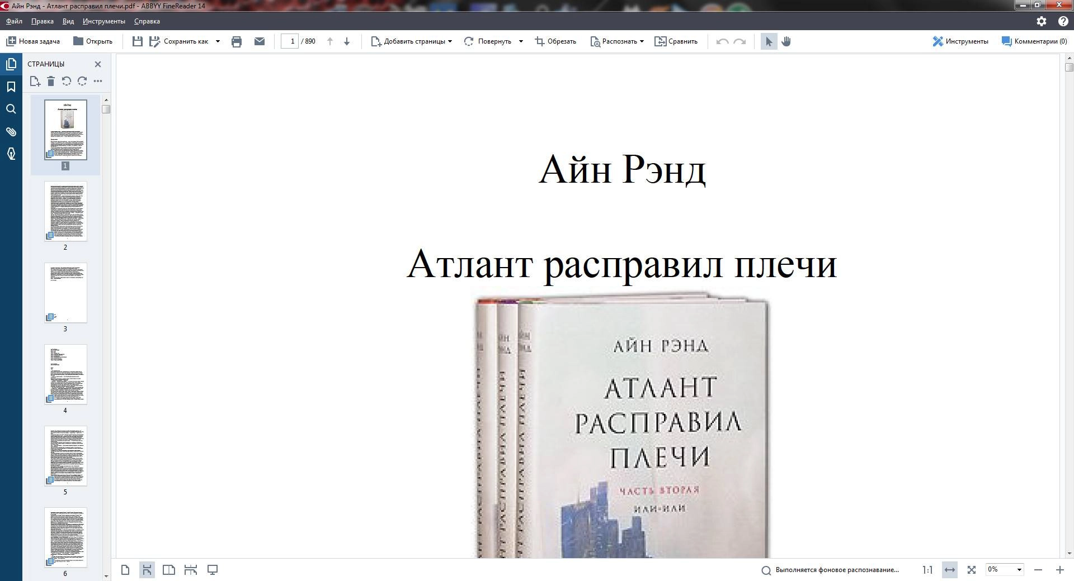Click the add page icon in Pages panel
The image size is (1074, 581).
click(35, 81)
